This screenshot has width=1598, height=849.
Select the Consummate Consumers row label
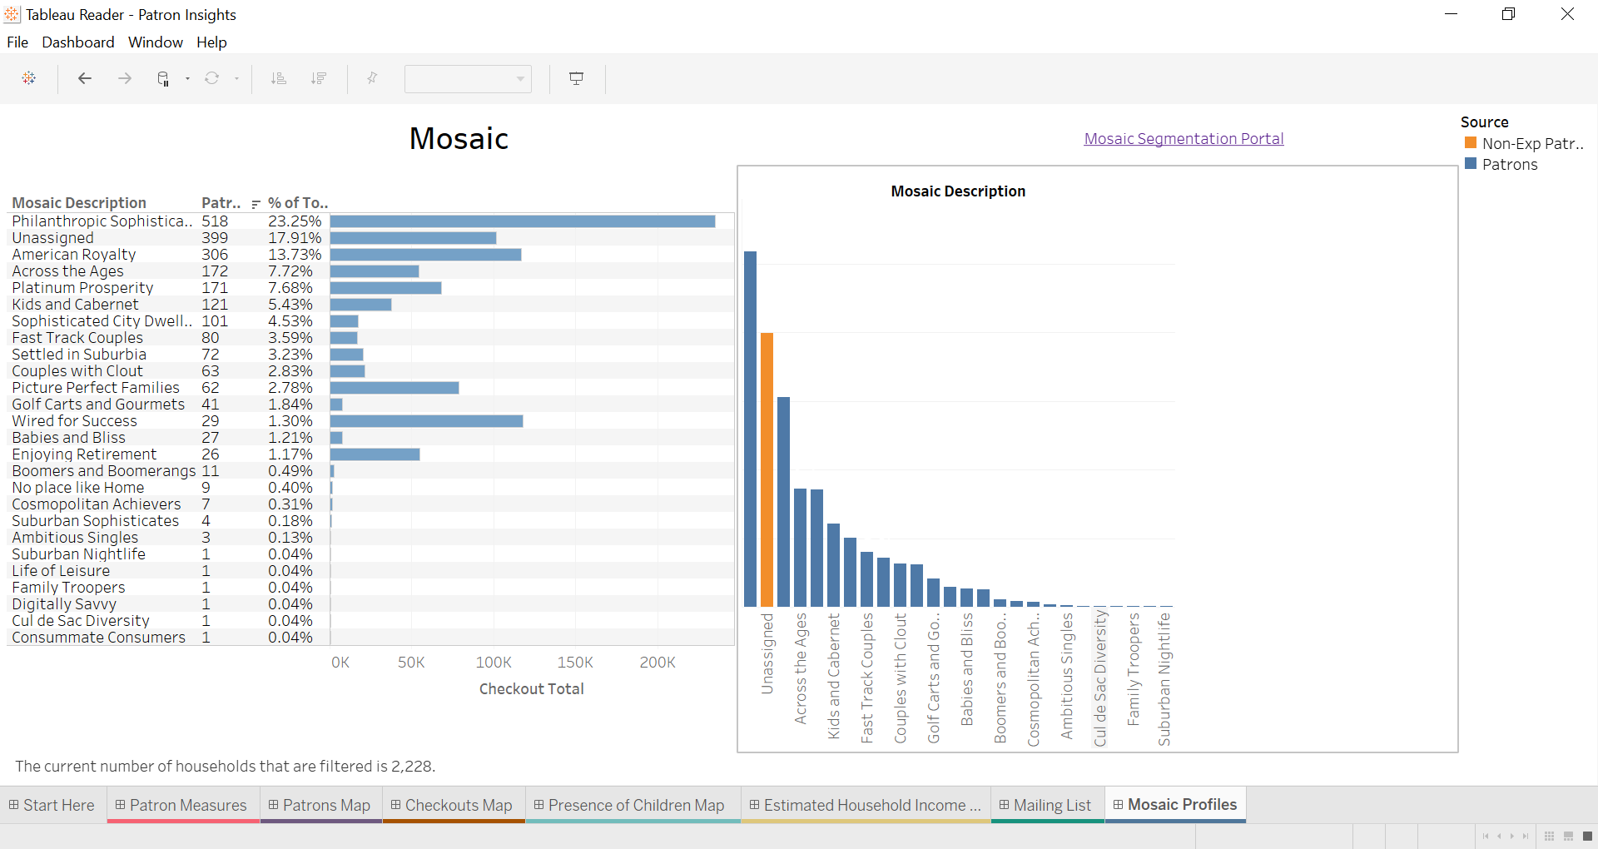pos(98,638)
